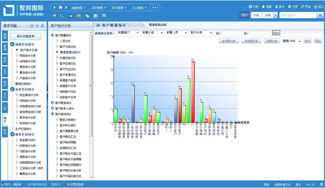
Task: Open the green phone call icon
Action: point(62,16)
